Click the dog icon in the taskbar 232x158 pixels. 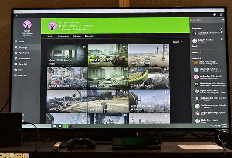[x=71, y=126]
